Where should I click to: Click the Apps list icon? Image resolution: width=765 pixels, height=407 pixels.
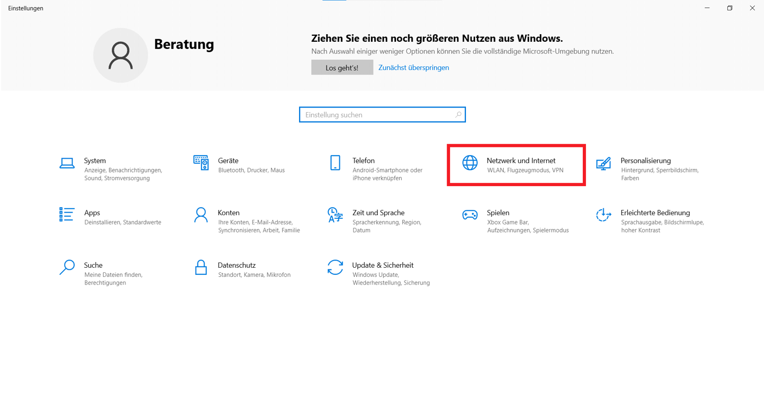[67, 214]
